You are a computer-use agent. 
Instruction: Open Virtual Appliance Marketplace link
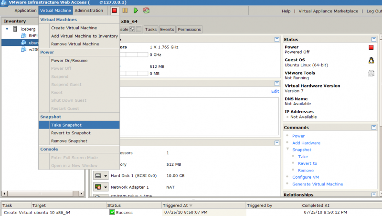pos(329,11)
